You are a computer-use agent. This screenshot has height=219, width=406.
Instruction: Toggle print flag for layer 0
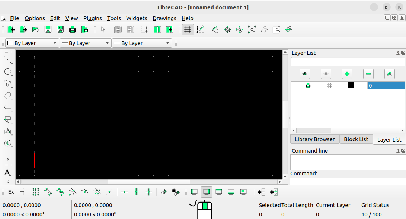coord(309,85)
